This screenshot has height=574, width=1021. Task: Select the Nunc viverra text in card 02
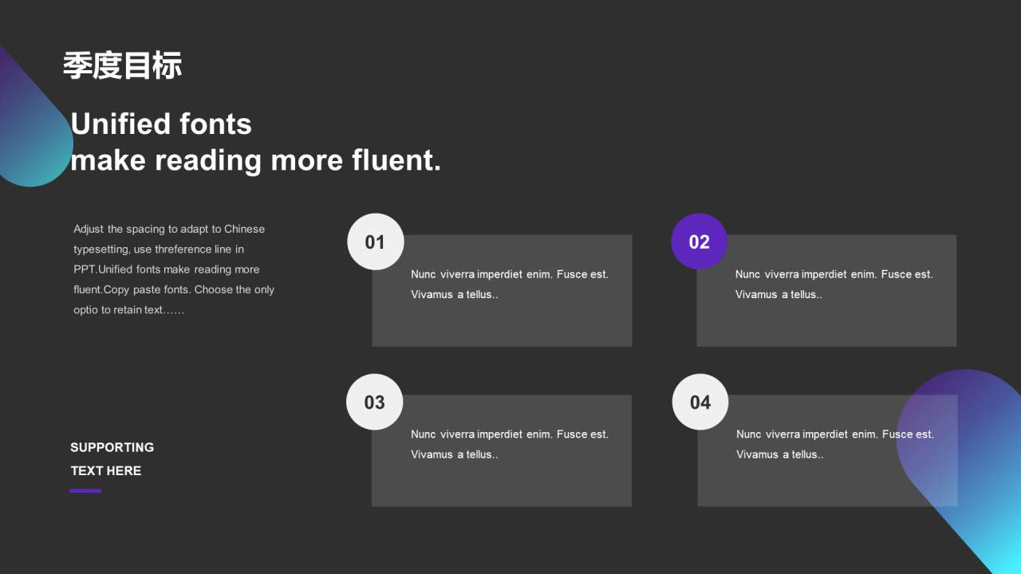[x=834, y=284]
